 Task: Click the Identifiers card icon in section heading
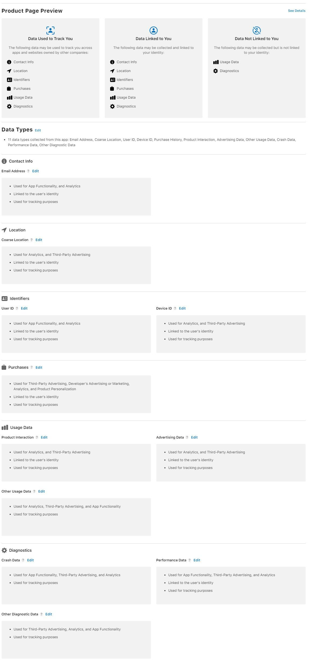click(5, 299)
